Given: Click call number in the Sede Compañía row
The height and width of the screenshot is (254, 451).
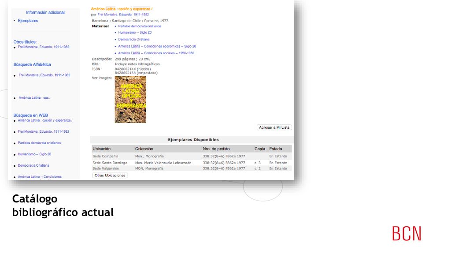Looking at the screenshot, I should pyautogui.click(x=224, y=156).
